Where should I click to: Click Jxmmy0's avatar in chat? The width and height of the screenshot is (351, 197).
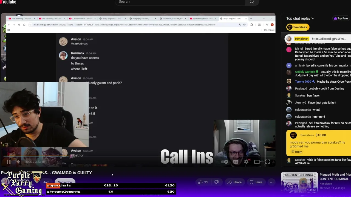289,103
